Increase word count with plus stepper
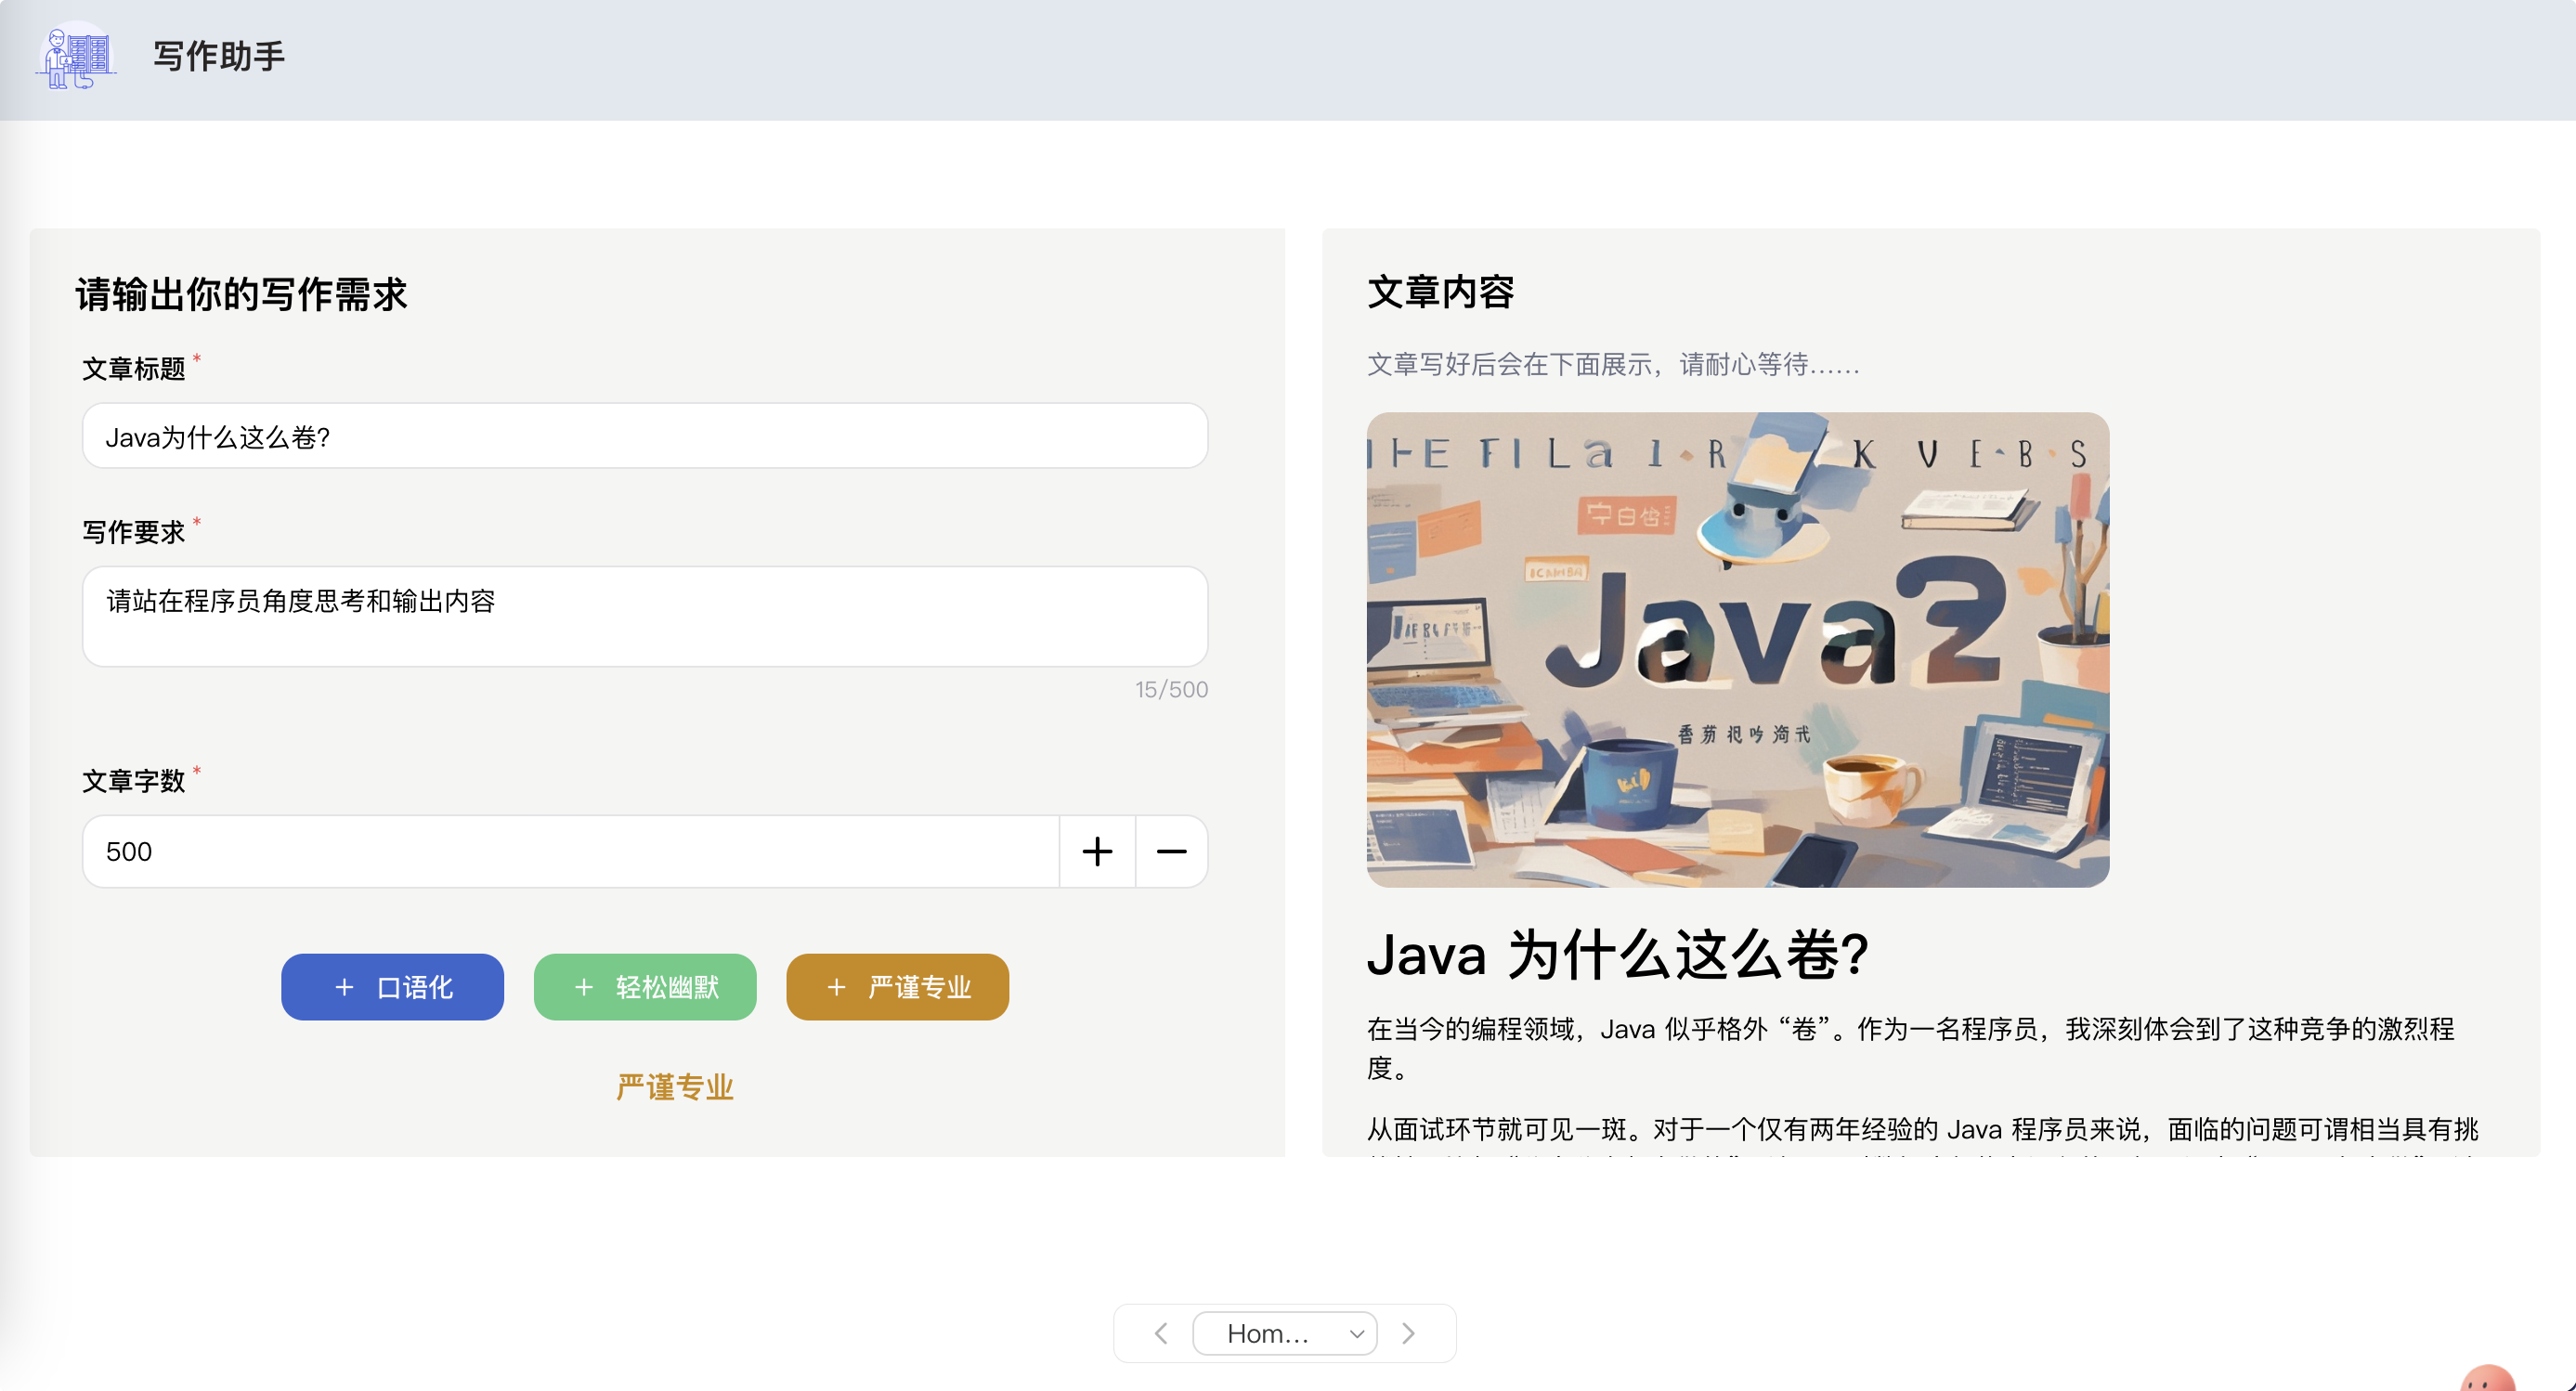The image size is (2576, 1391). [x=1097, y=852]
